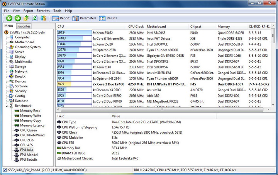Open the File menu
The width and height of the screenshot is (278, 175).
click(x=7, y=11)
